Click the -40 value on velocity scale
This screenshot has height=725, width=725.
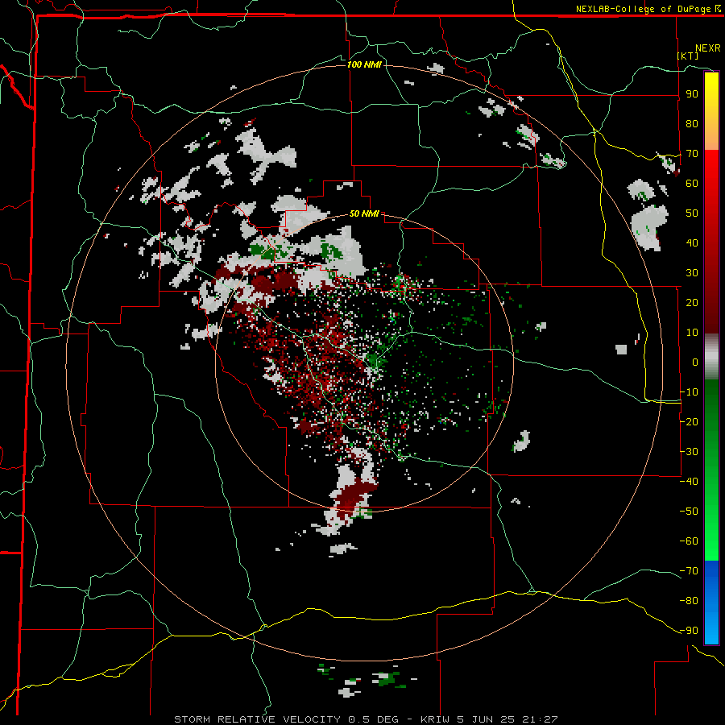coord(689,482)
